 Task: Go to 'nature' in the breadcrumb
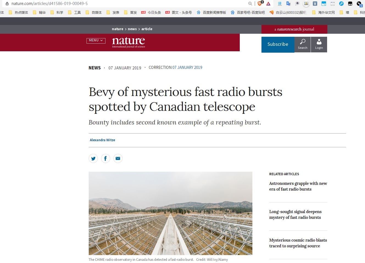point(118,29)
